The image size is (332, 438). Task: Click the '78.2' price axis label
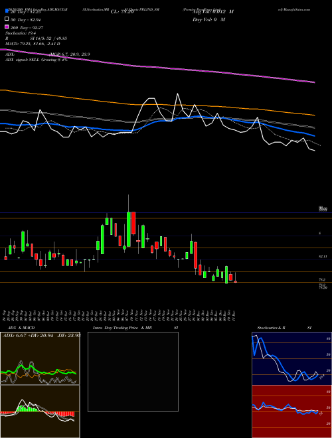(322, 279)
